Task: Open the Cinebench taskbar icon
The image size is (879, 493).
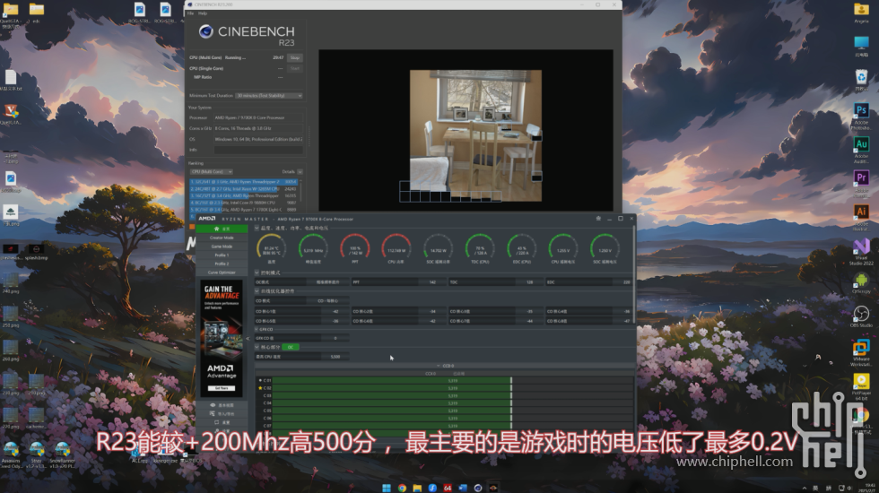Action: tap(477, 488)
